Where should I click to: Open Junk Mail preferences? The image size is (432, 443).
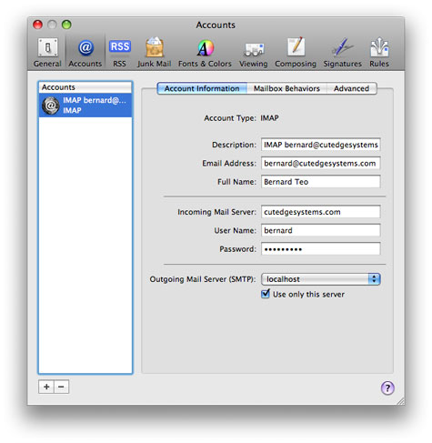pyautogui.click(x=155, y=52)
